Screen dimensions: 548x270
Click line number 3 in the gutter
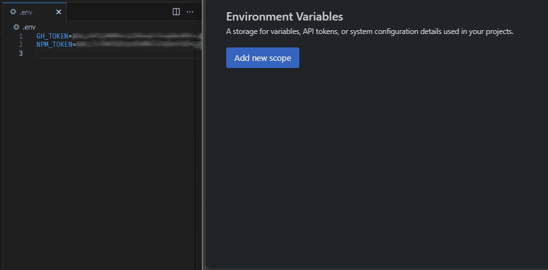tap(21, 53)
